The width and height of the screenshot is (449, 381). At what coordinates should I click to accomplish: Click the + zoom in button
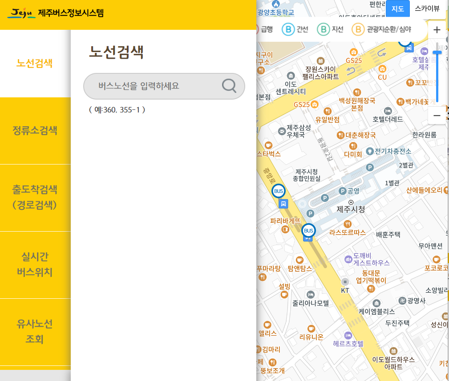[x=437, y=30]
